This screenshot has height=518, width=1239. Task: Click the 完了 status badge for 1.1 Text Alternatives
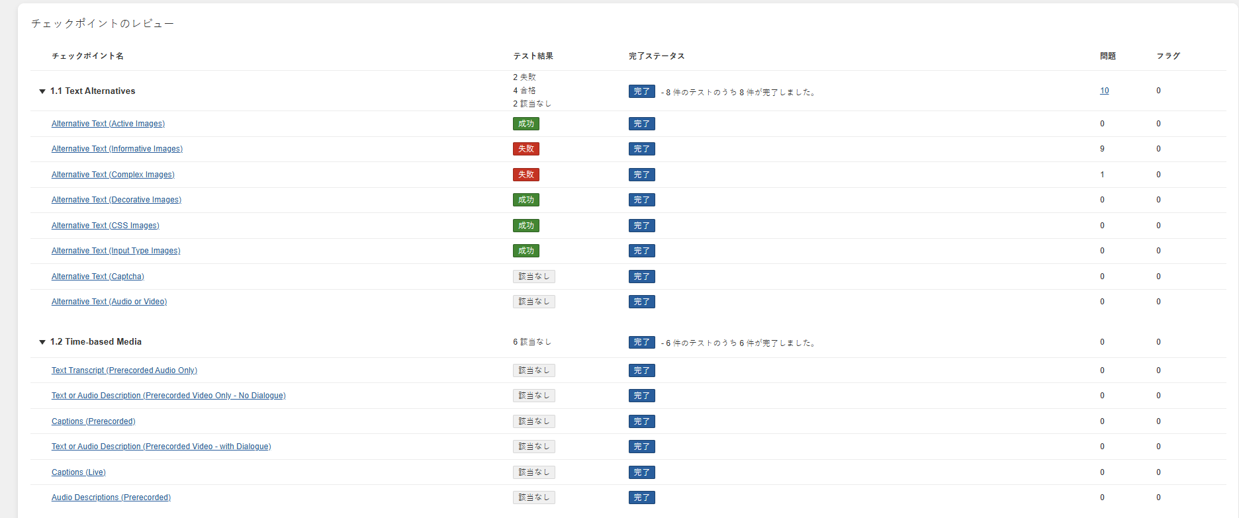[641, 91]
